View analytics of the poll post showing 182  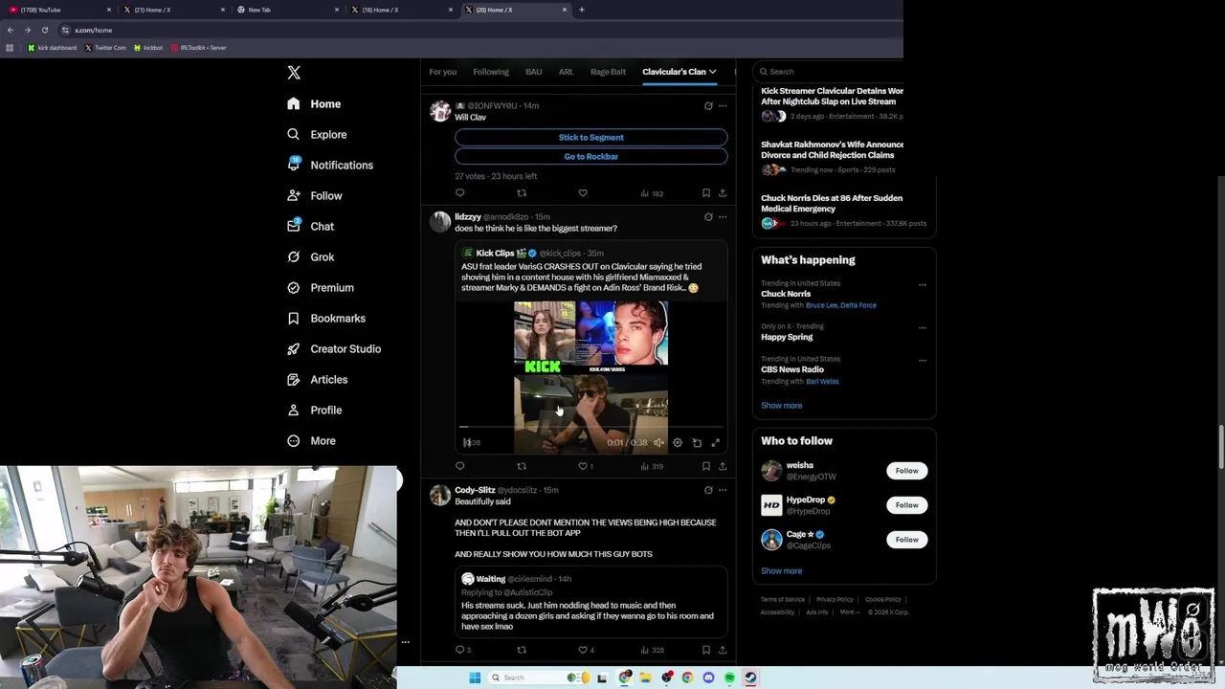click(x=651, y=193)
